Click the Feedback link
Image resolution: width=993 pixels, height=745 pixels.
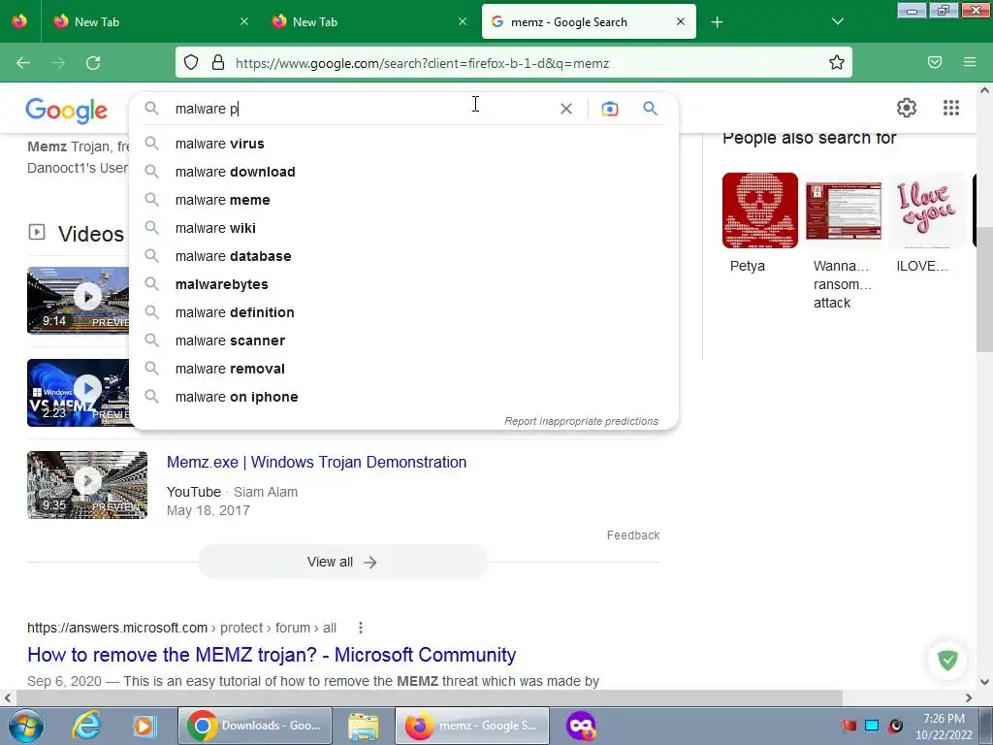click(632, 535)
